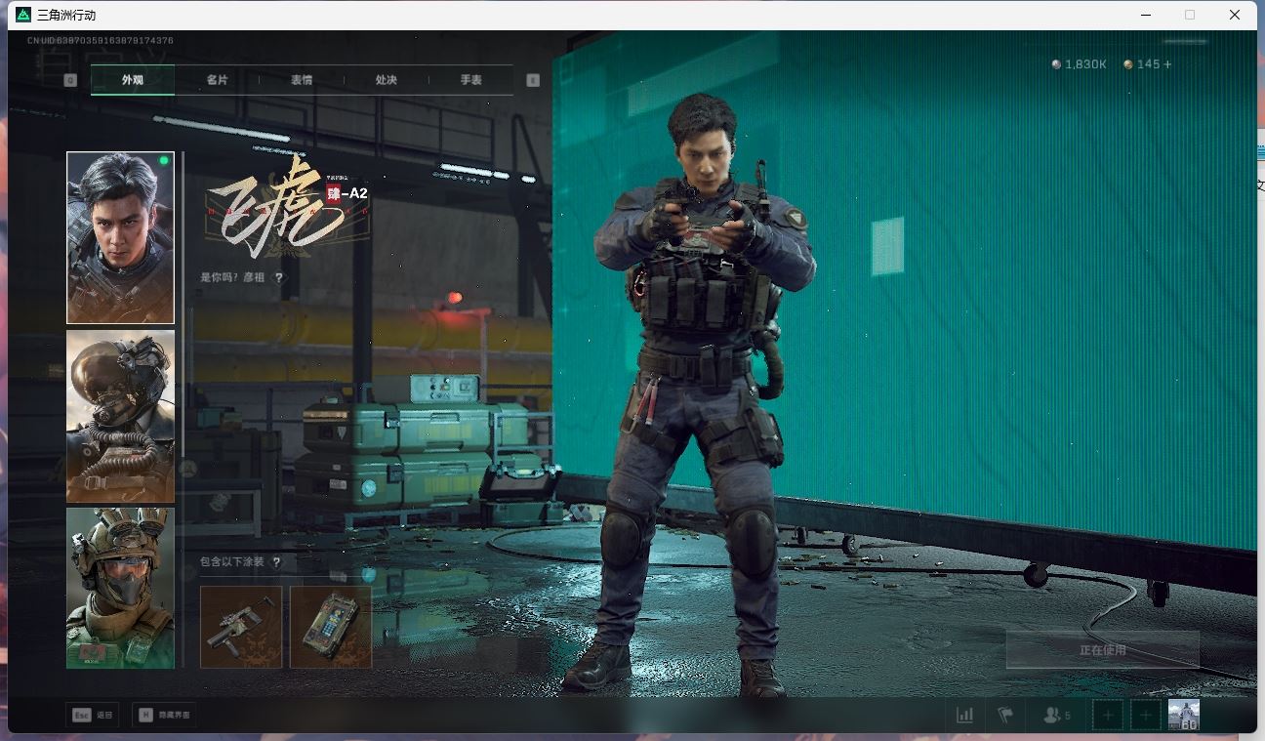Click the first empty teammate plus slot

1108,715
